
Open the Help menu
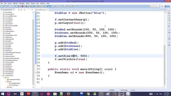48,3
